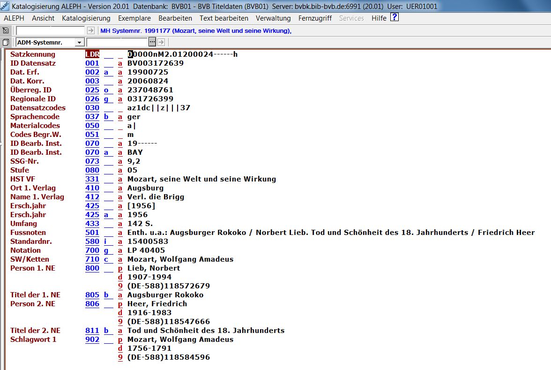Viewport: 551px width, 370px height.
Task: Open the Katalogisierung menu
Action: click(86, 18)
